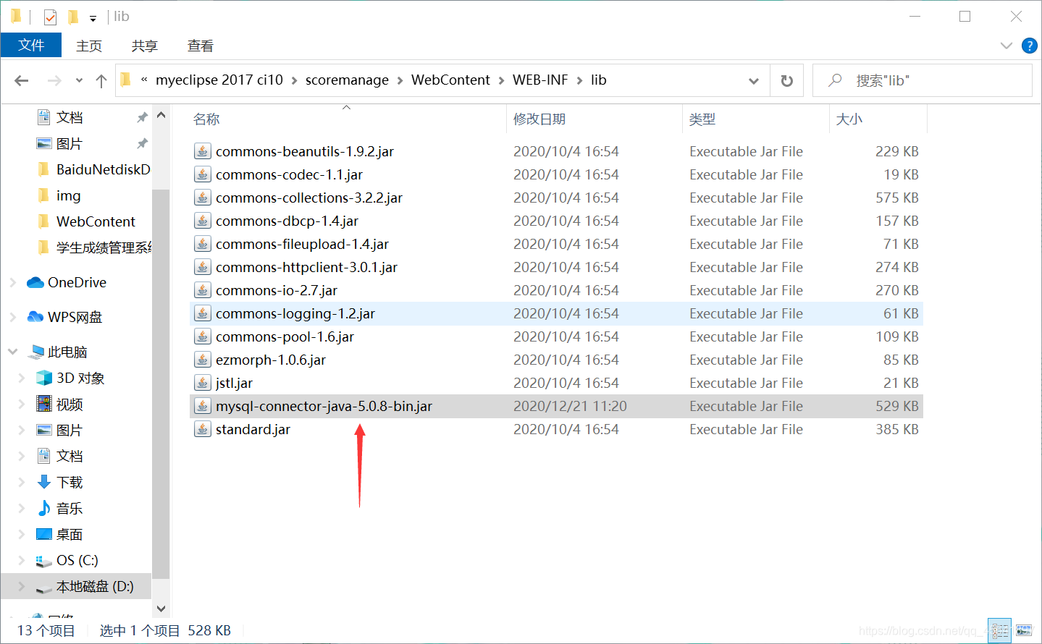Open the 共享 ribbon tab

(x=145, y=46)
